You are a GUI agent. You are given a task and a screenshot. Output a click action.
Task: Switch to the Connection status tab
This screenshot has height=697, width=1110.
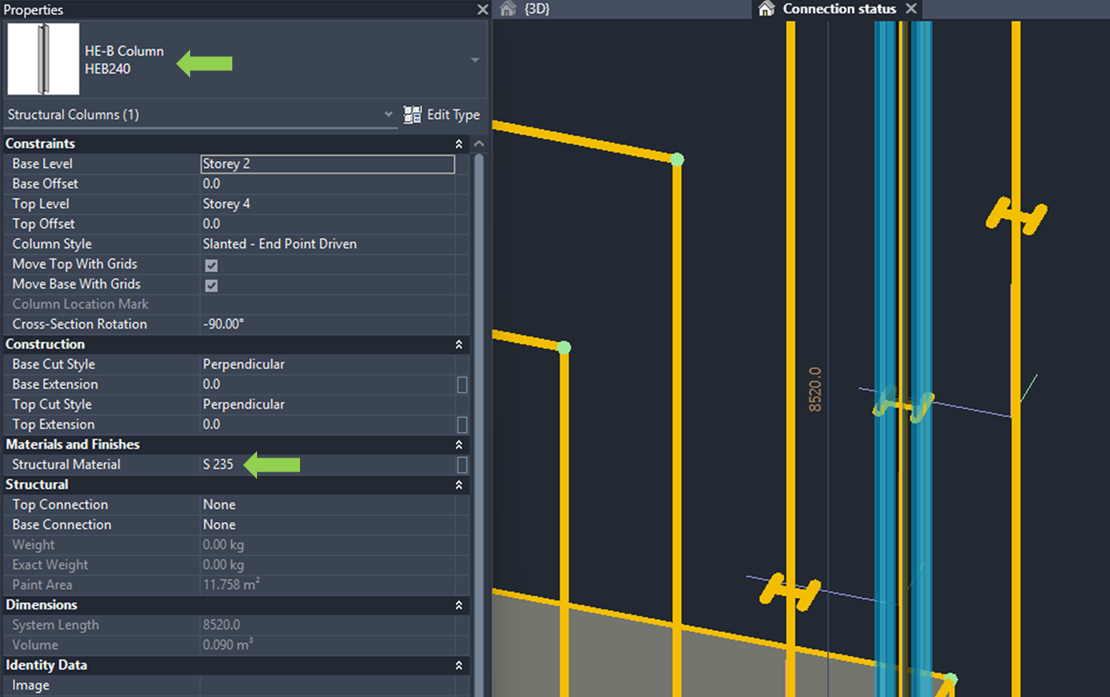tap(839, 8)
